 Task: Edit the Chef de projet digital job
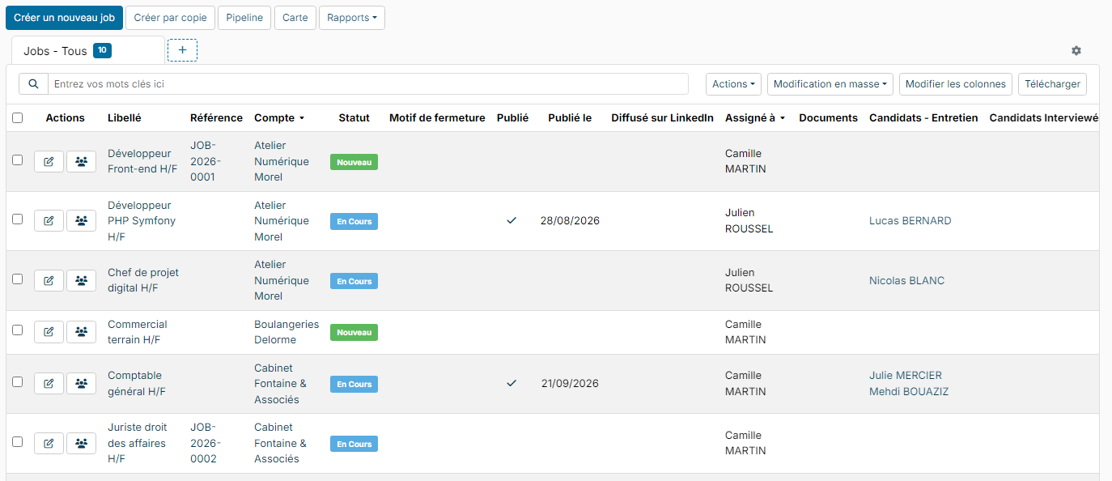[49, 280]
